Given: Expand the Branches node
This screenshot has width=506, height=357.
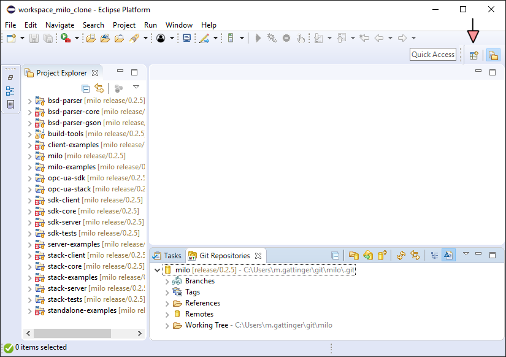Looking at the screenshot, I should 167,282.
